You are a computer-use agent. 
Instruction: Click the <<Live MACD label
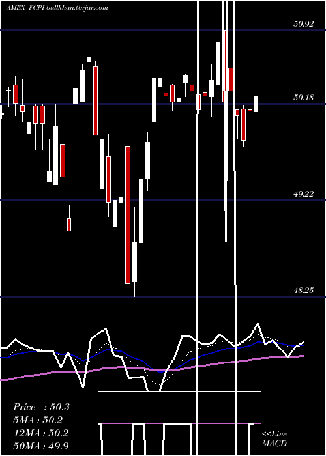(x=274, y=438)
